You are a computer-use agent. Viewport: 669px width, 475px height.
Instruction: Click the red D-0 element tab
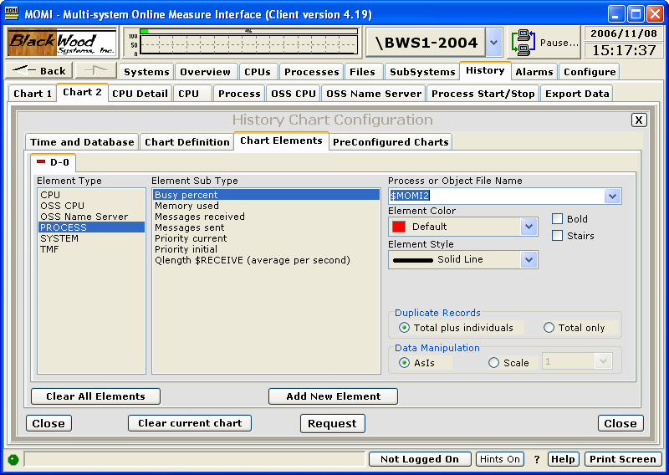(x=54, y=162)
